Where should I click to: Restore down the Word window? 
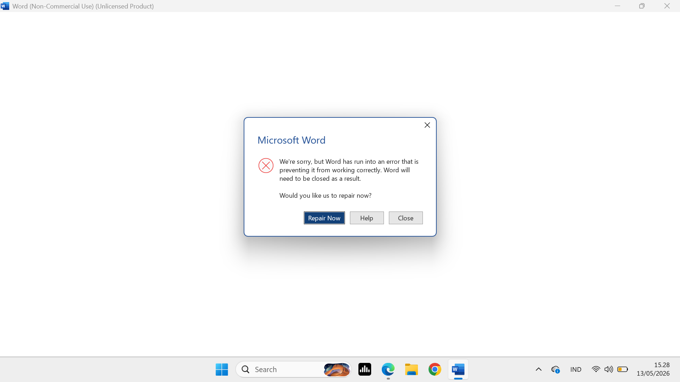coord(642,6)
